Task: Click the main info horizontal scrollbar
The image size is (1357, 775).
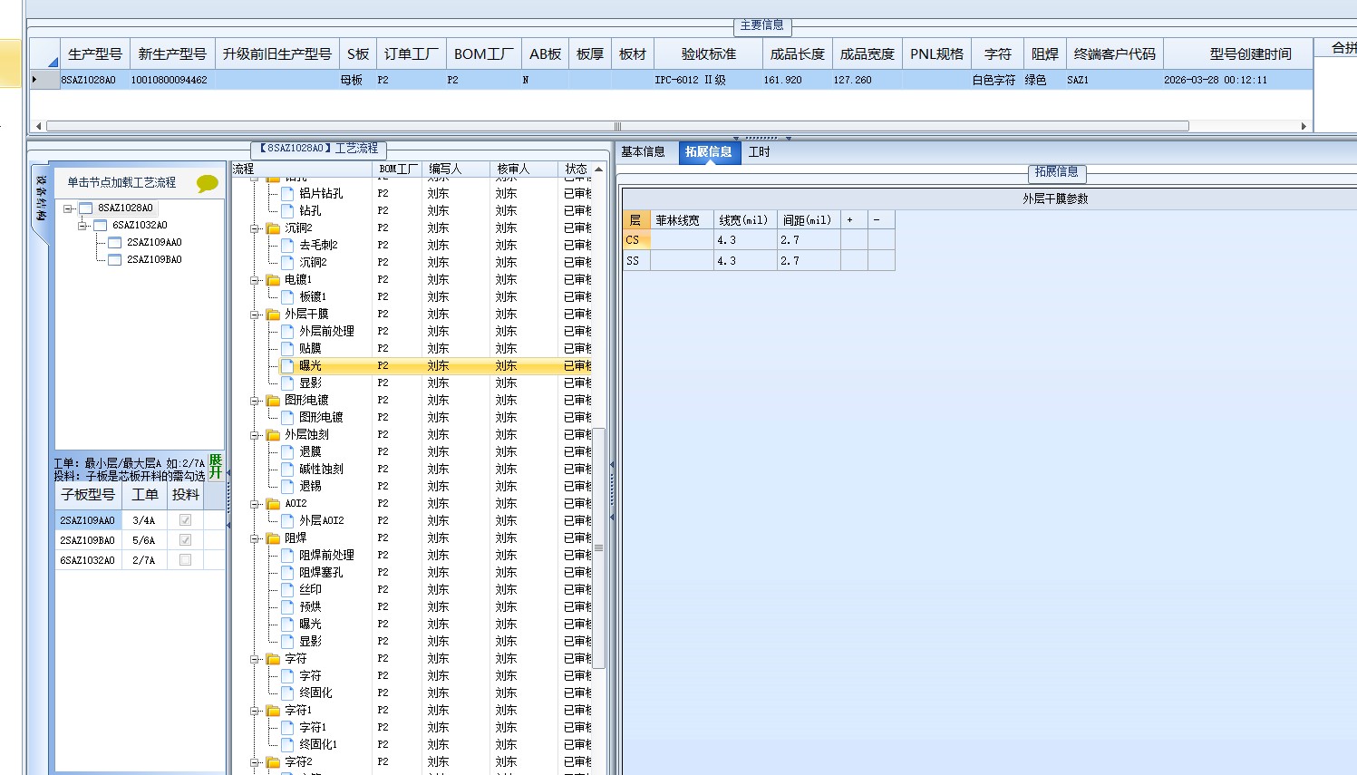Action: pyautogui.click(x=617, y=126)
